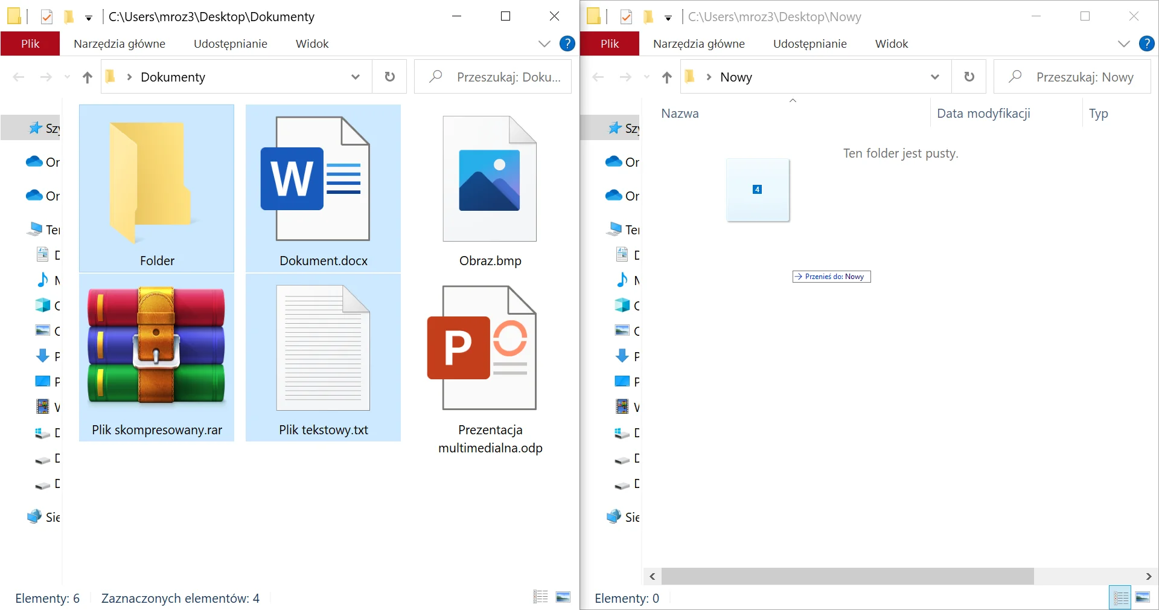Image resolution: width=1159 pixels, height=610 pixels.
Task: Expand address history dropdown in Nowy window
Action: (935, 77)
